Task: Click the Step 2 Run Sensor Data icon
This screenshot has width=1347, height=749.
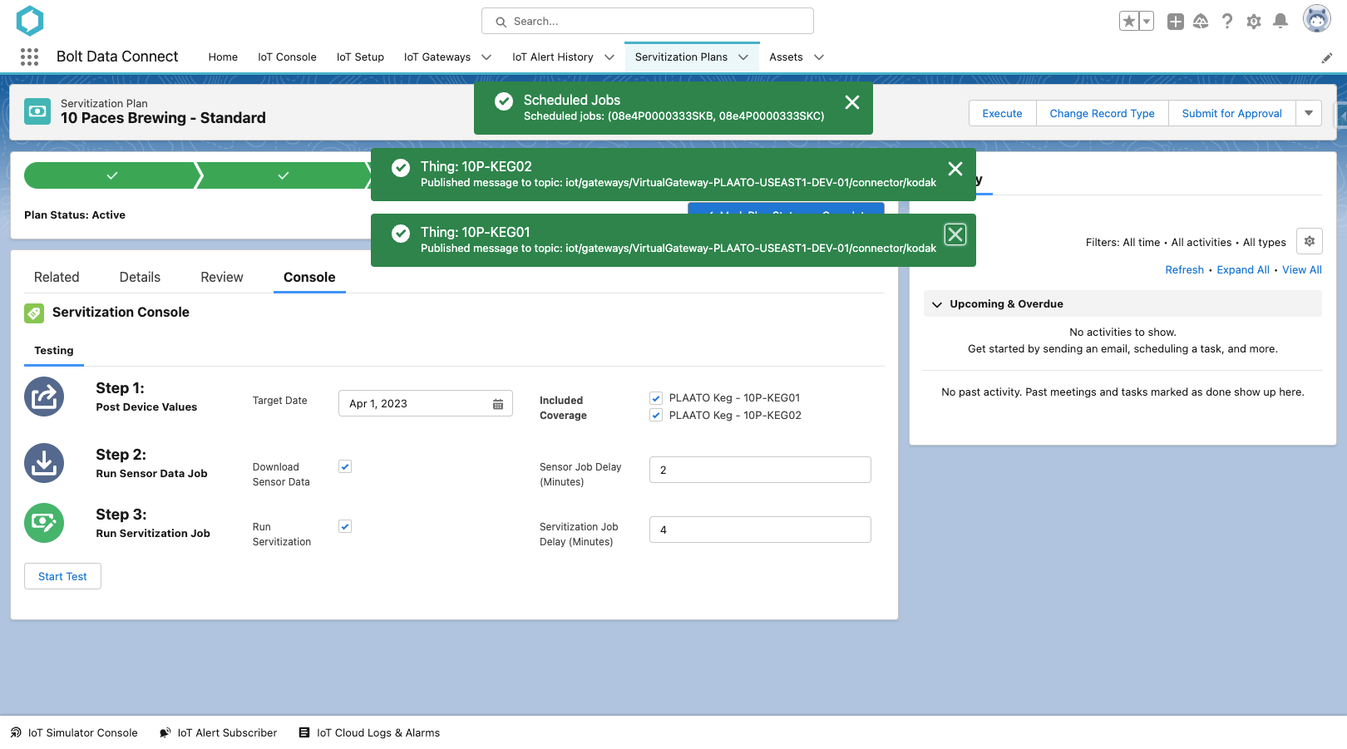Action: 44,463
